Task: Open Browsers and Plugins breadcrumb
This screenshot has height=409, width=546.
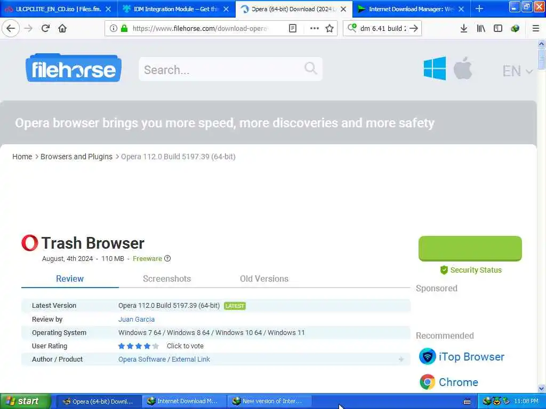Action: tap(76, 157)
